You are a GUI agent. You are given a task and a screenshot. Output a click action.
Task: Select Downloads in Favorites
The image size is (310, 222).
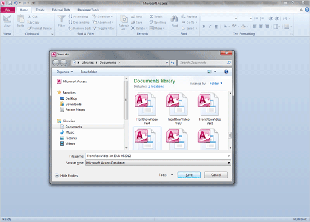(70, 104)
